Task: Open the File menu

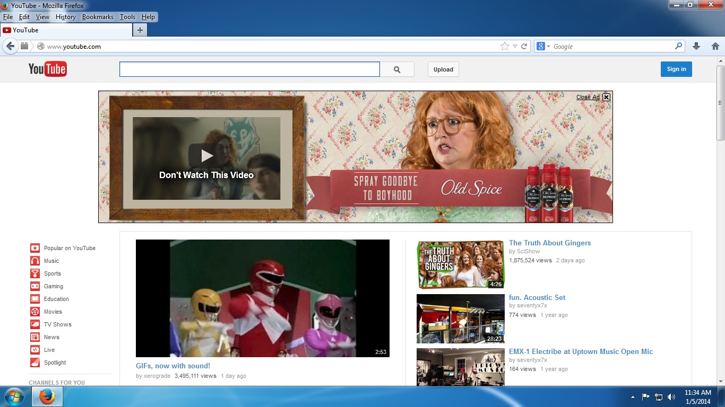Action: (x=7, y=17)
